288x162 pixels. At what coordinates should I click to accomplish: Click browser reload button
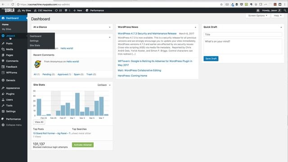(13, 4)
